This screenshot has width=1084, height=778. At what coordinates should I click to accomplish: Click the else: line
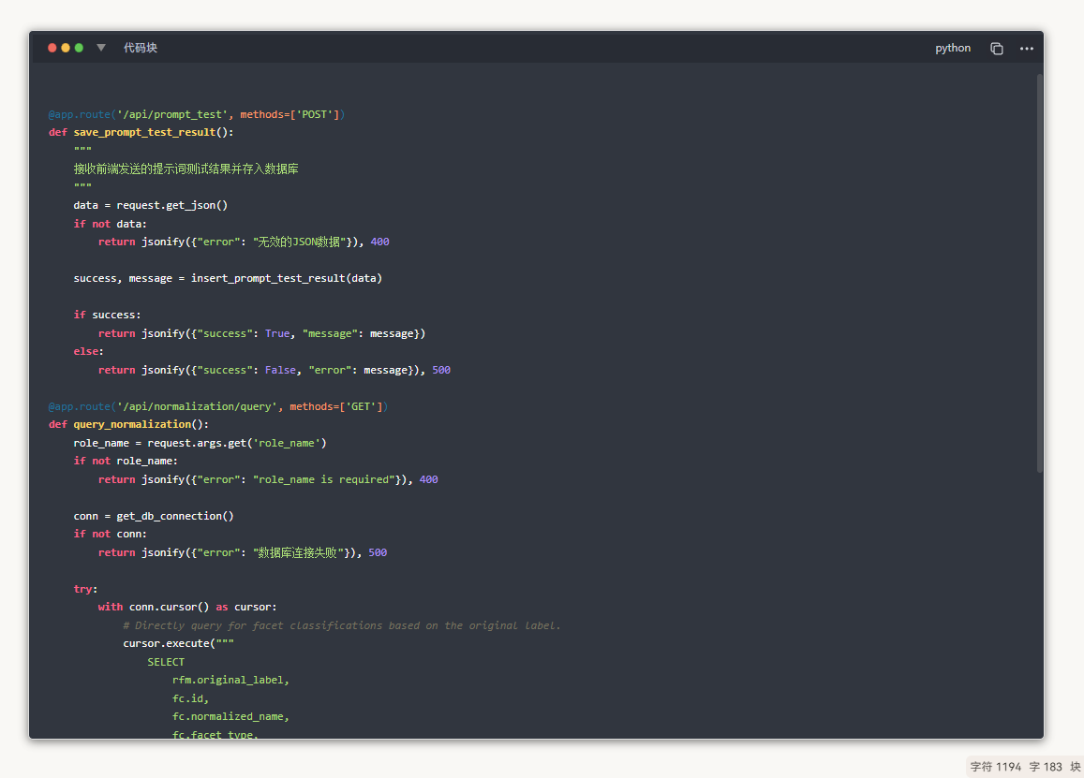pyautogui.click(x=88, y=352)
